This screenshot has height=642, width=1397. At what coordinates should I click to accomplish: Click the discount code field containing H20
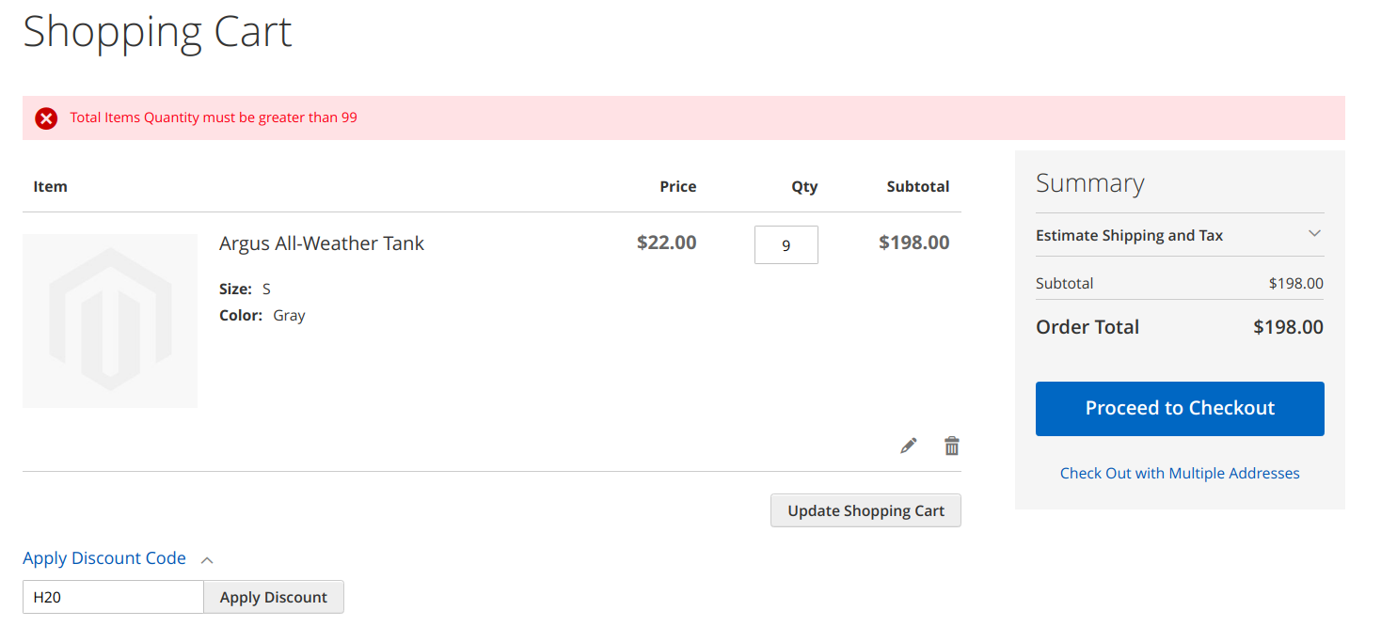click(x=113, y=597)
